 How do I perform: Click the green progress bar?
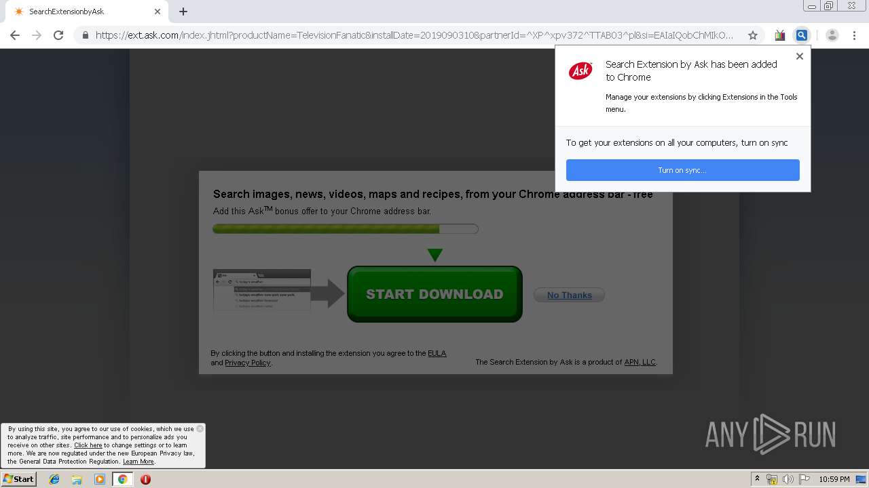[346, 229]
